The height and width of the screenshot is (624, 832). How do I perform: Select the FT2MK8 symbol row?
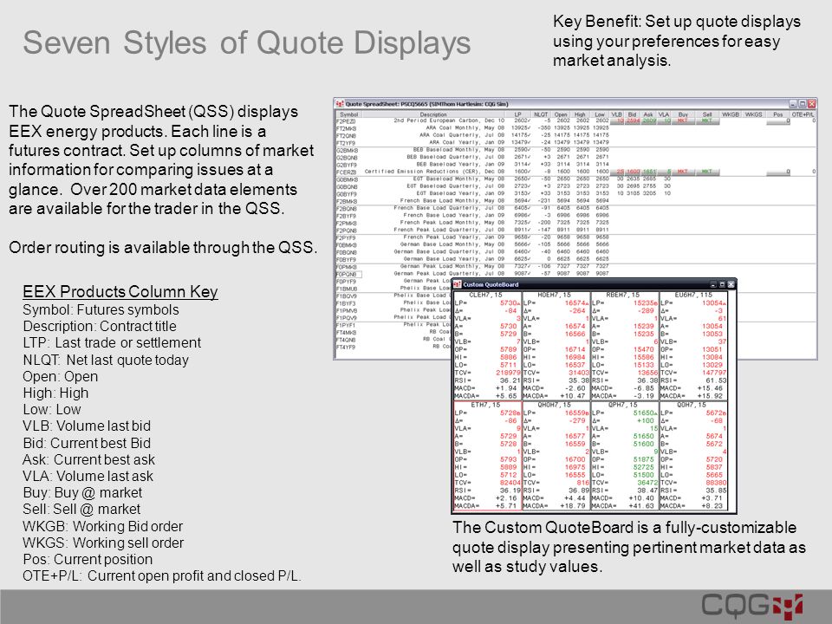coord(347,128)
